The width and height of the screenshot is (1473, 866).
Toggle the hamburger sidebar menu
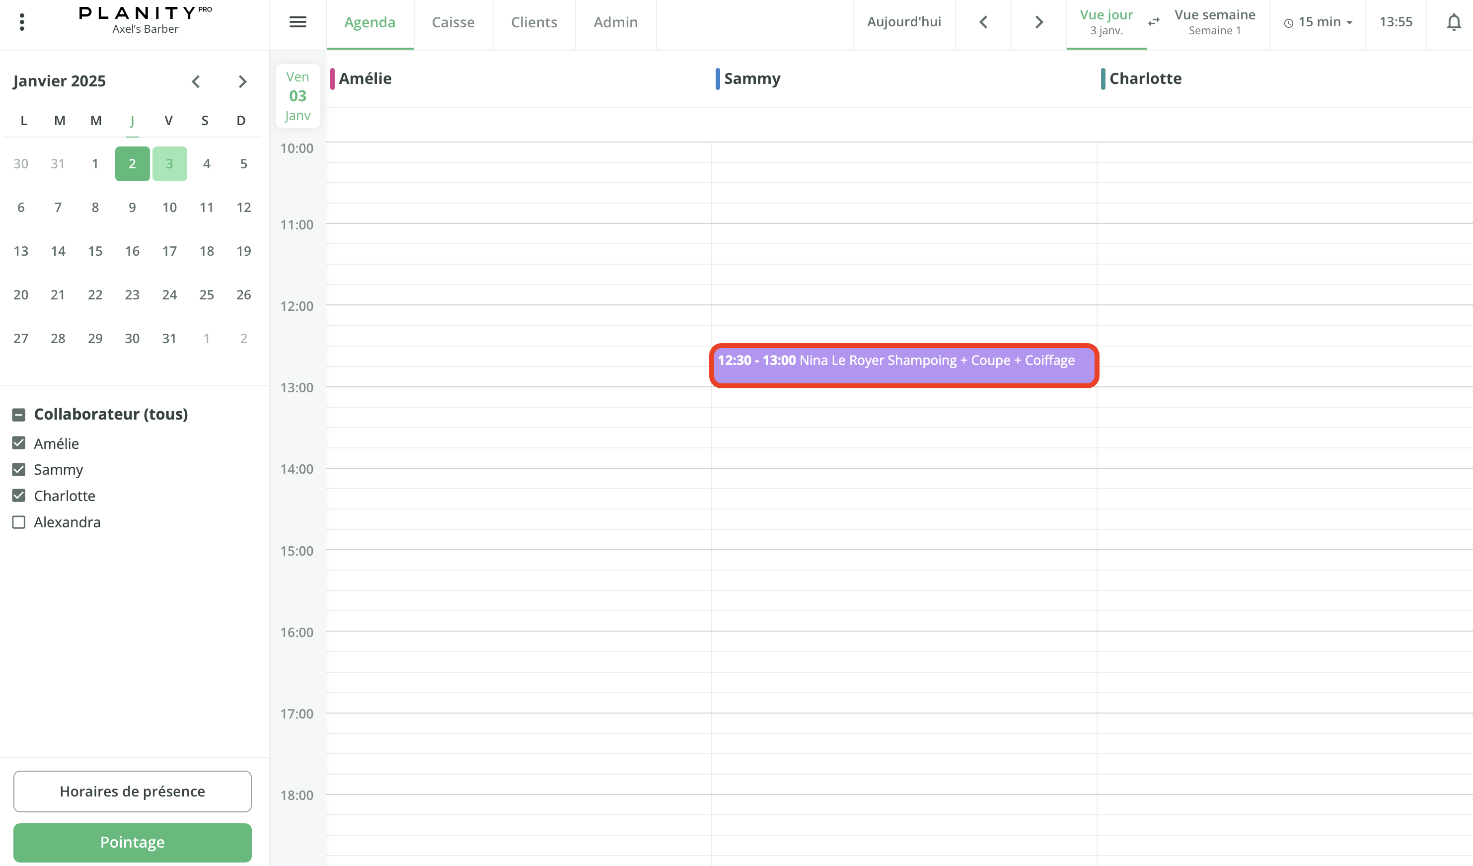297,22
